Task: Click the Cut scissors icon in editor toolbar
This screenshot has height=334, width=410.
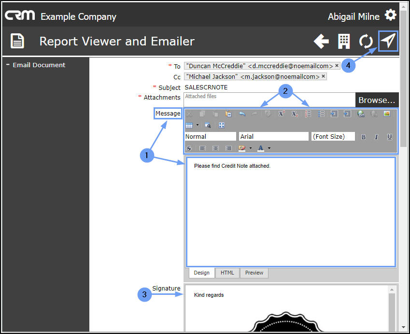Action: tap(189, 114)
